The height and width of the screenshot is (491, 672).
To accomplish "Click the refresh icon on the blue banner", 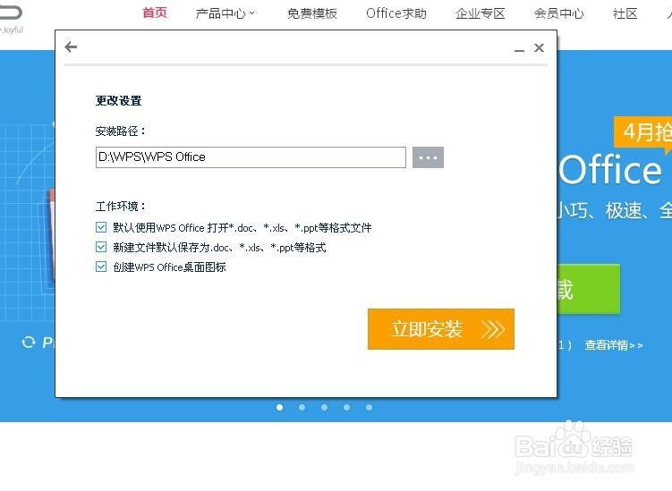I will tap(29, 343).
